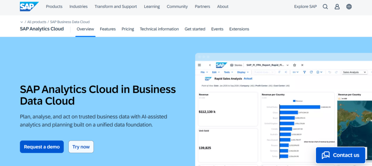The height and width of the screenshot is (166, 372).
Task: Open hamburger menu in embedded Analytics app
Action: tap(199, 65)
